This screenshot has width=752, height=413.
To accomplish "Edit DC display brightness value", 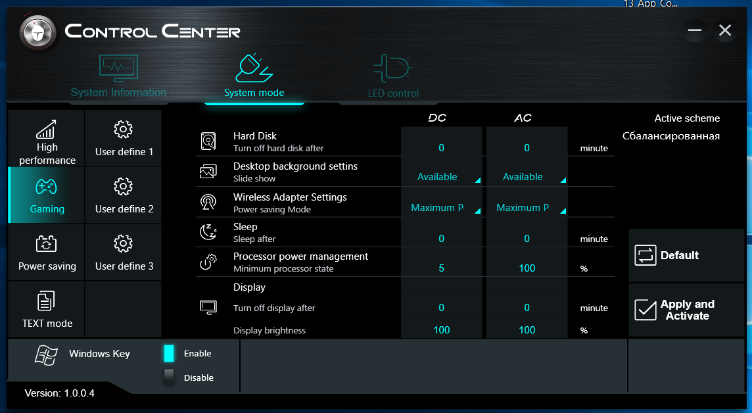I will [x=441, y=329].
